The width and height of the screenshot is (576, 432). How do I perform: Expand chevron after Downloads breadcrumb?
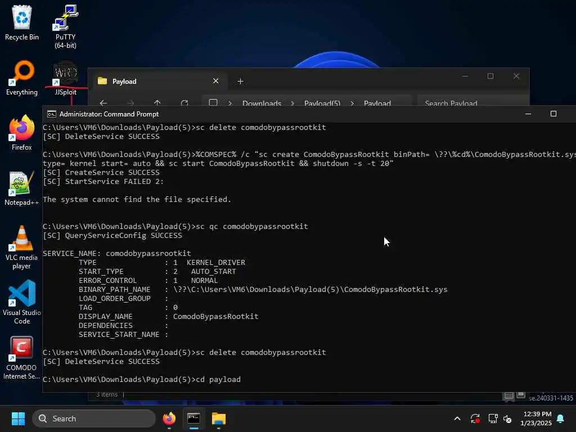click(x=292, y=103)
